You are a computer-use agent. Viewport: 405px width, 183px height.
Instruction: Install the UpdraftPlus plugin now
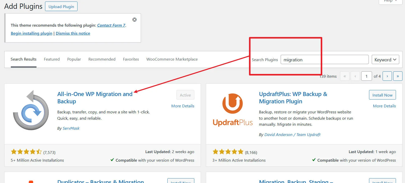pos(382,95)
